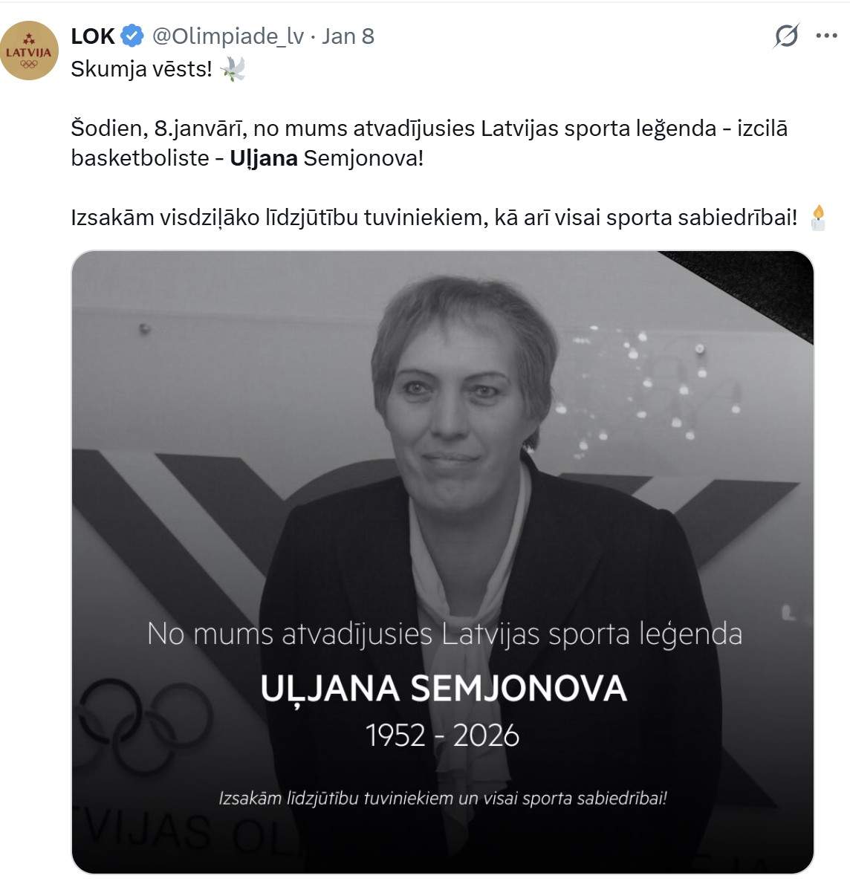Open the Grok explain icon
Image resolution: width=850 pixels, height=884 pixels.
click(x=786, y=36)
